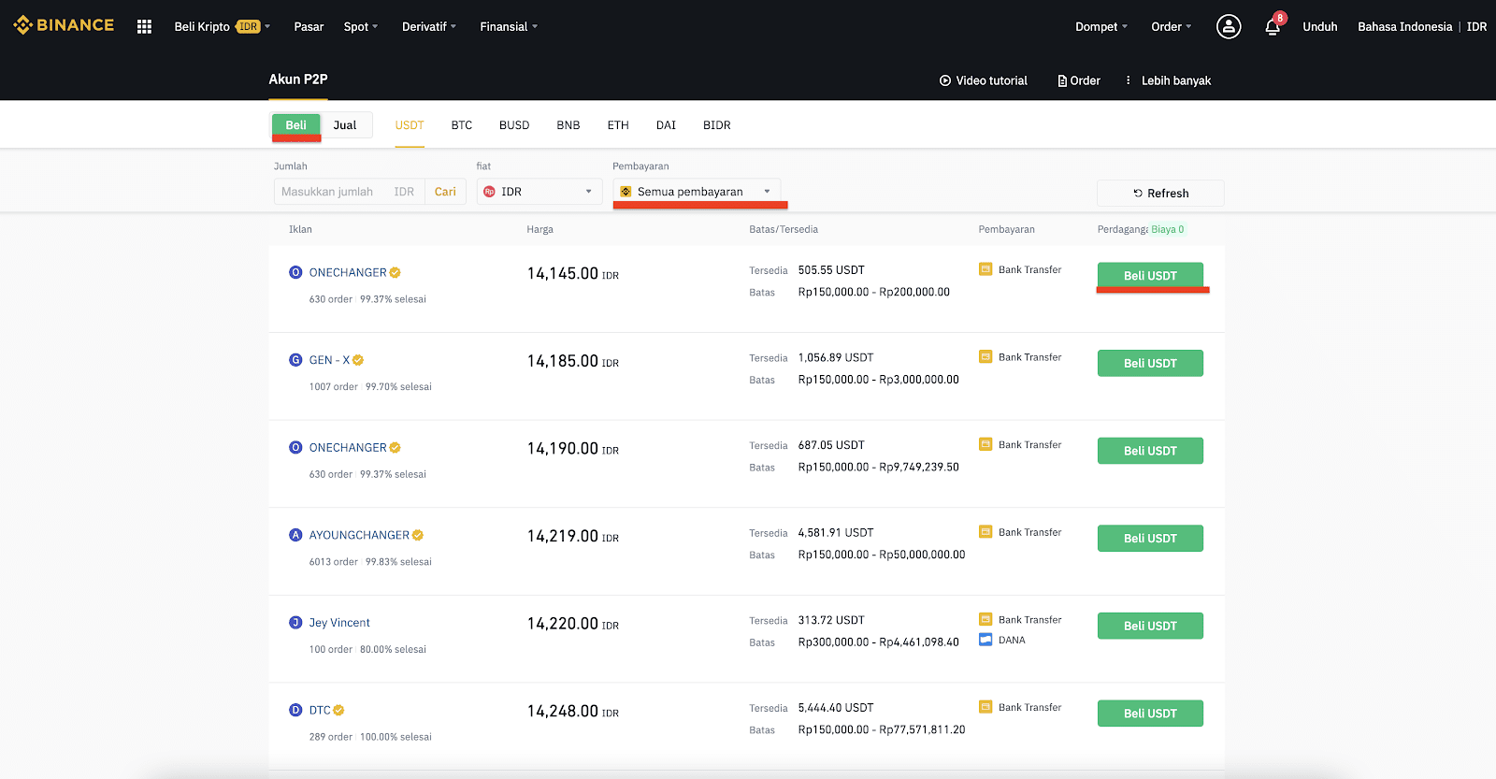Switch to the Jual toggle
Screen dimensions: 1496x779
(x=345, y=125)
